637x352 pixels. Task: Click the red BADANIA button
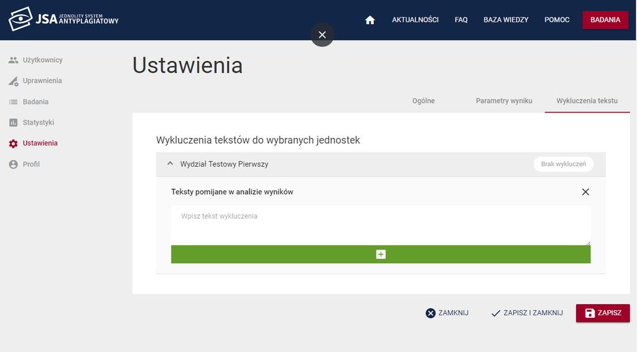coord(605,20)
